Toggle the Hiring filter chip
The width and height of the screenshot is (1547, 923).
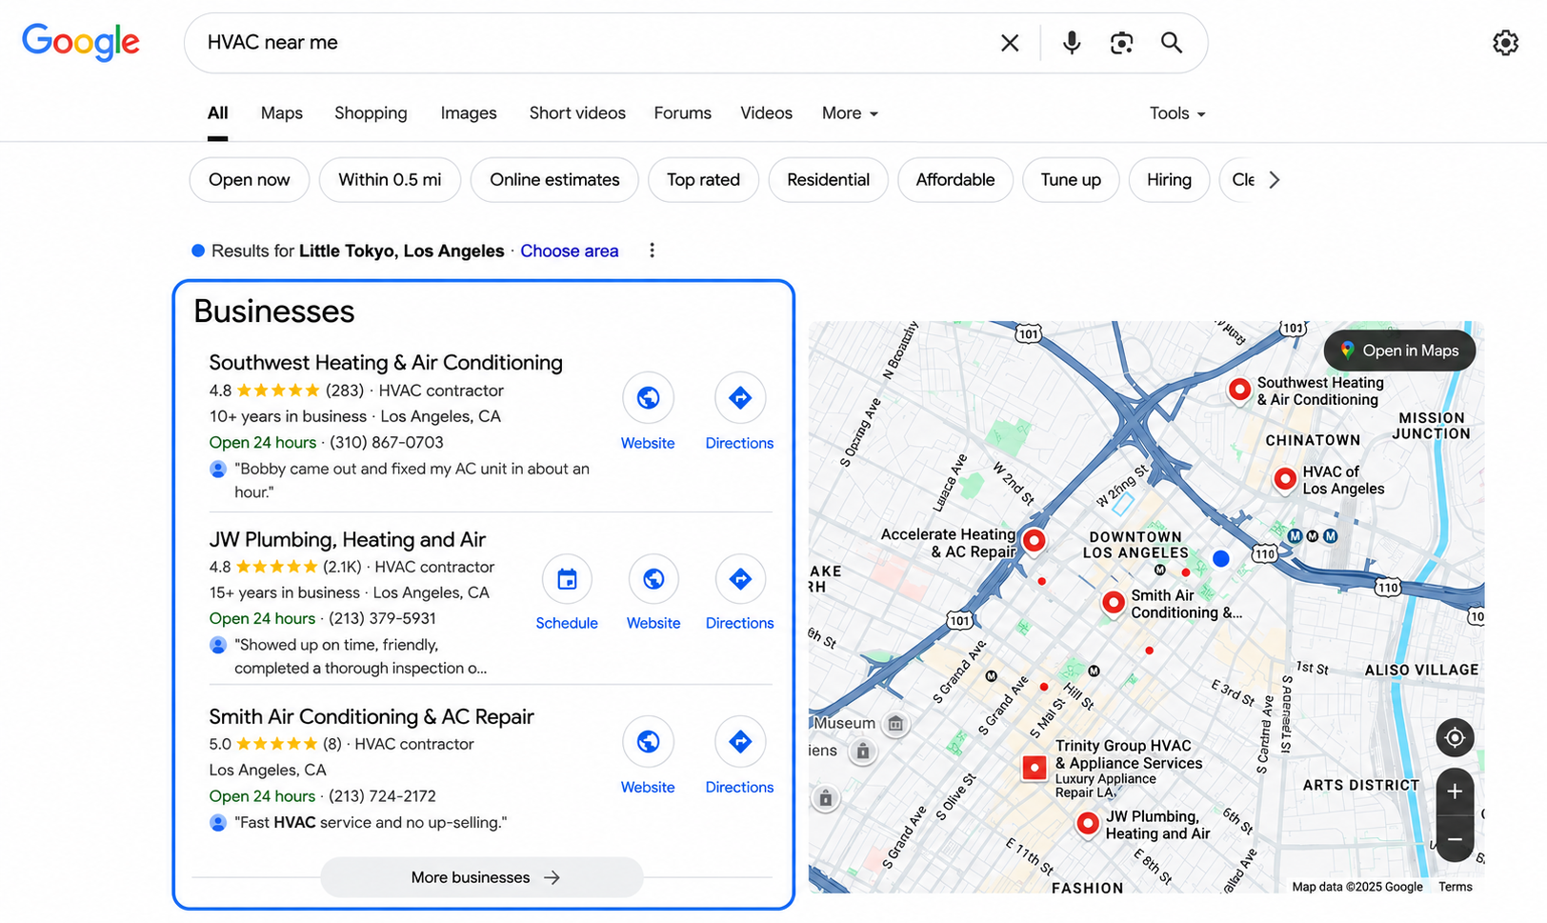1169,180
